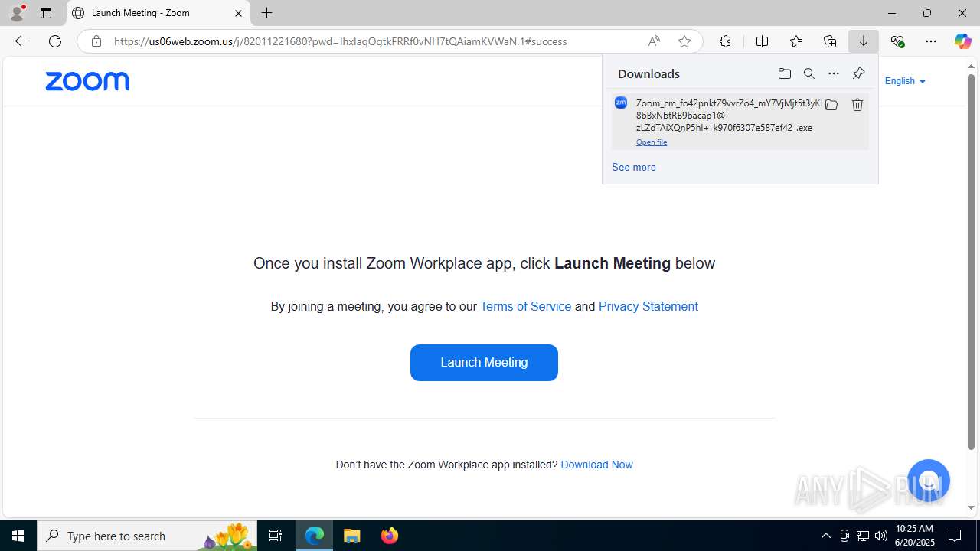Viewport: 980px width, 551px height.
Task: Switch to Edge on taskbar
Action: tap(315, 536)
